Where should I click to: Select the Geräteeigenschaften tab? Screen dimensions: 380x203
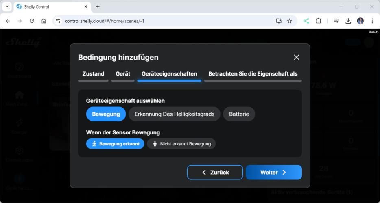click(169, 74)
